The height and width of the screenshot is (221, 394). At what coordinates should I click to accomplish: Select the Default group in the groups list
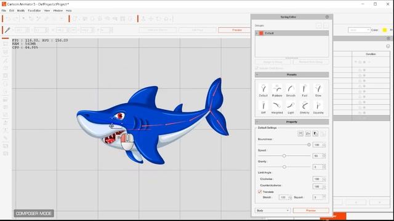click(x=292, y=33)
